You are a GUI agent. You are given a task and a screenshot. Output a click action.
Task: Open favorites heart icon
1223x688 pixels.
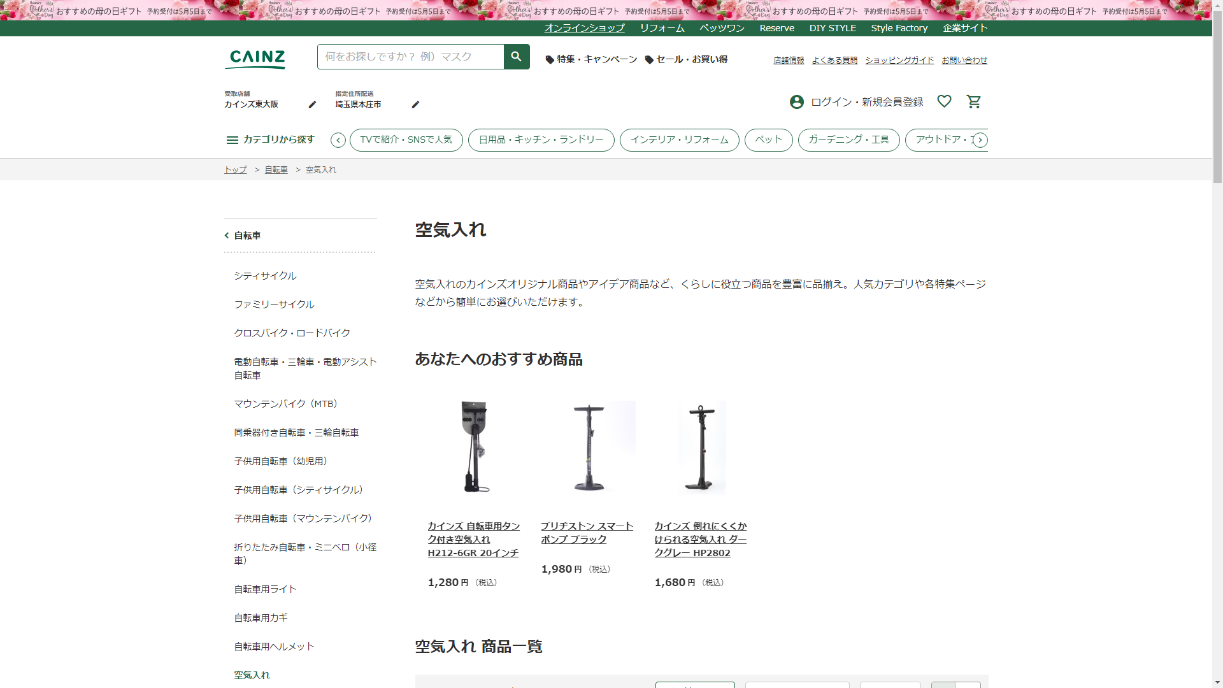(x=944, y=101)
